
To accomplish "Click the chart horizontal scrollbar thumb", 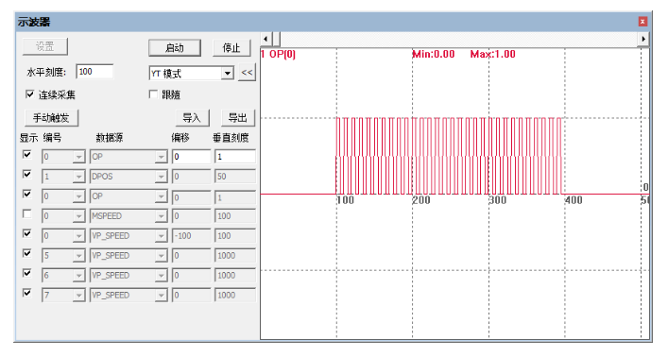I will [x=276, y=39].
